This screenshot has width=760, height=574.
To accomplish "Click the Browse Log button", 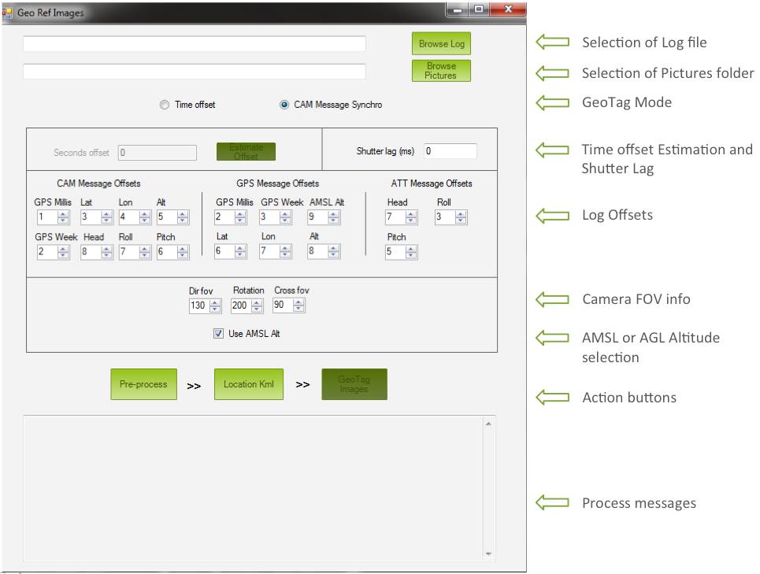I will 441,44.
